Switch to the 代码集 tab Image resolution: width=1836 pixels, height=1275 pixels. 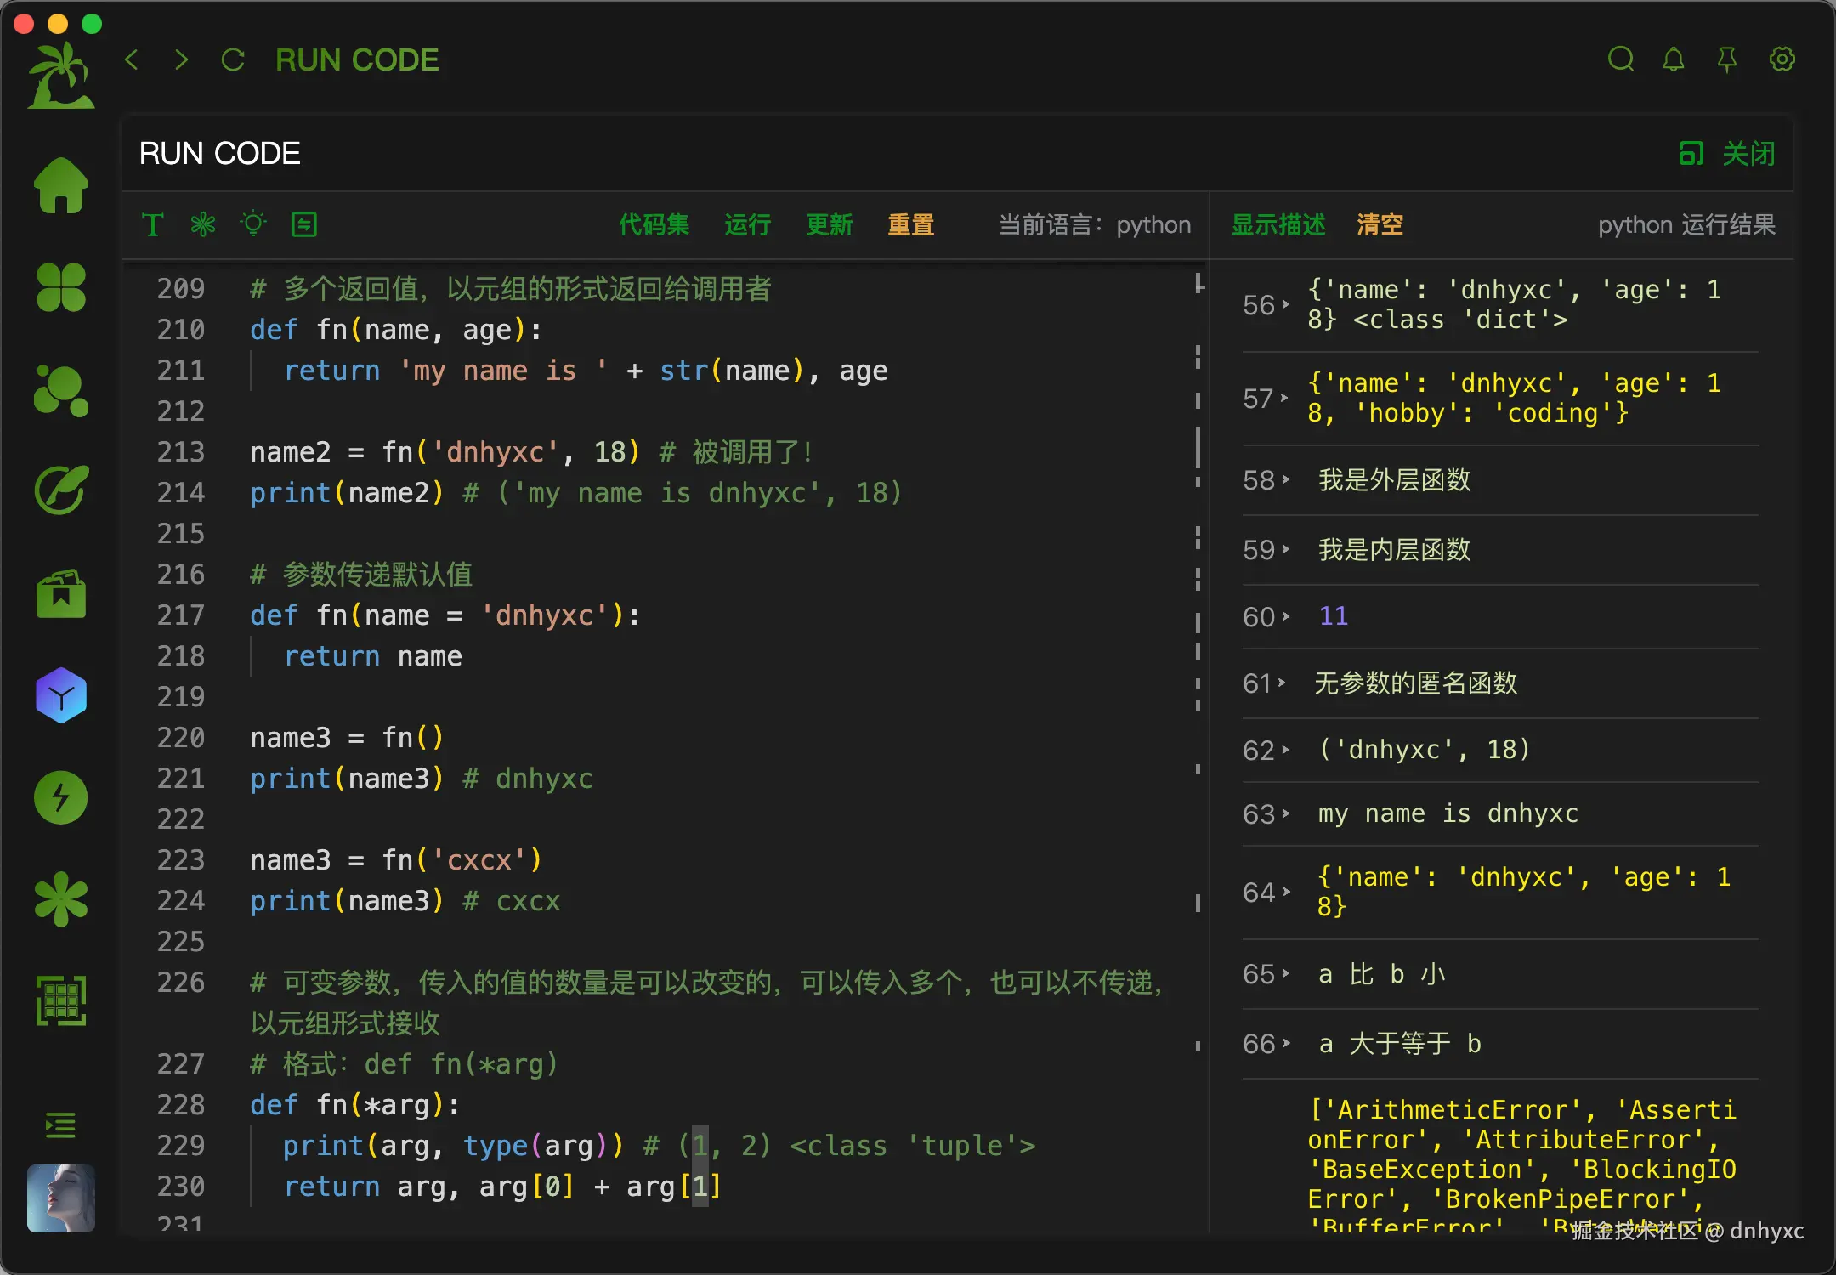654,224
